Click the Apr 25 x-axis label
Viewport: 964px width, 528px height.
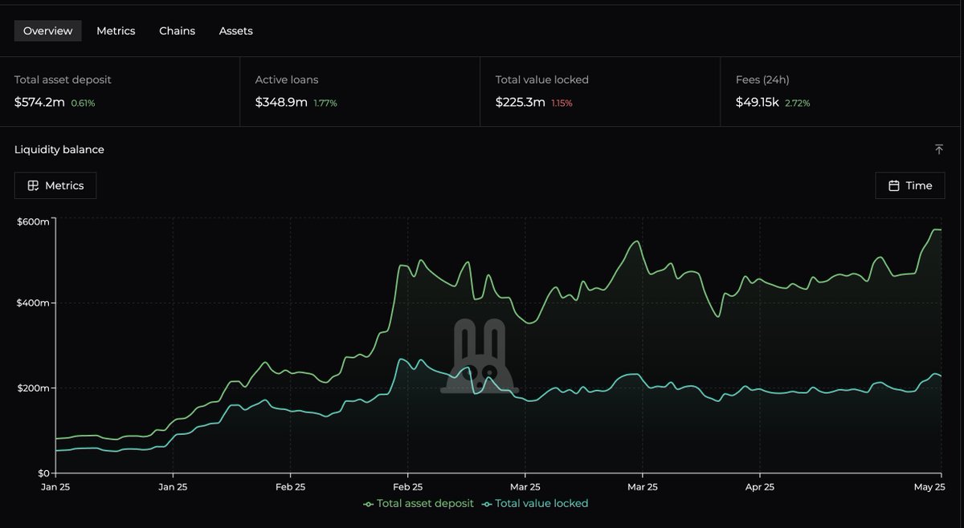click(759, 486)
